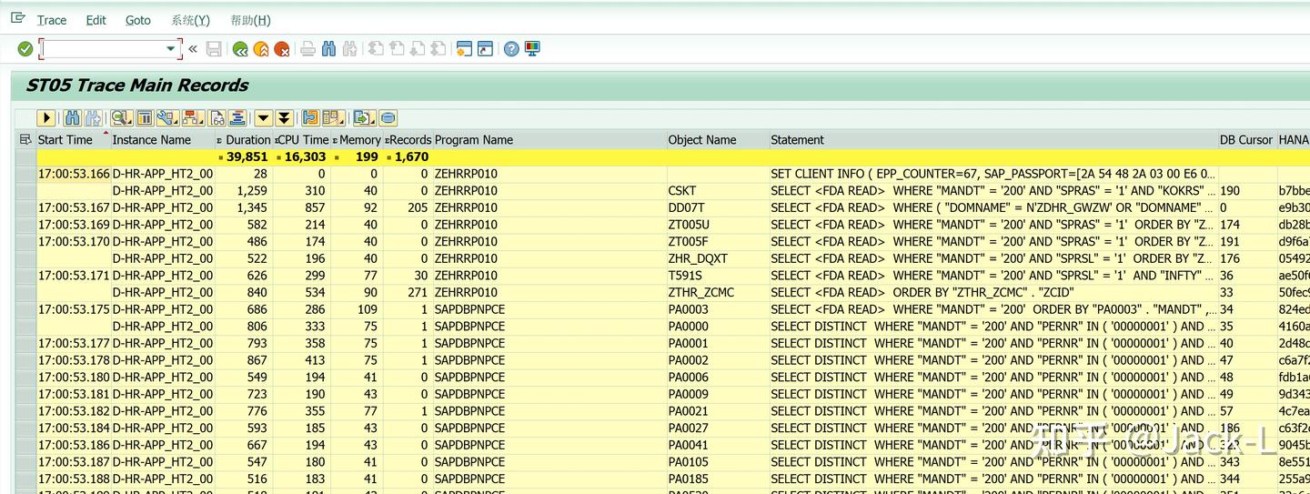Select the CSKT object name cell

point(718,191)
